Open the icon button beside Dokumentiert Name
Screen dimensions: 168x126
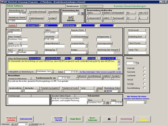point(107,103)
